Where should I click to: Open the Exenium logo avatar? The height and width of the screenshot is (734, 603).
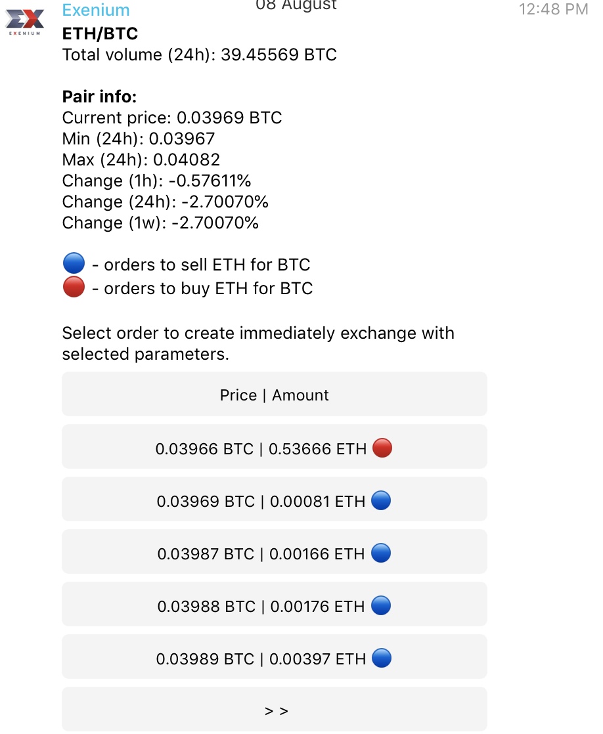[24, 22]
